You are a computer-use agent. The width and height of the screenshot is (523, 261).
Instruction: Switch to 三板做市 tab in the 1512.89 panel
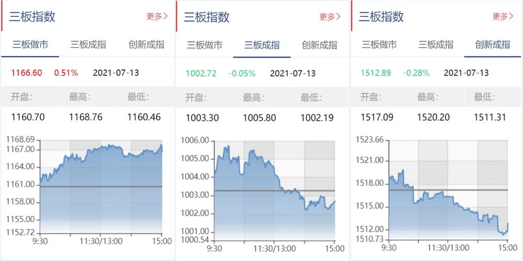click(379, 44)
